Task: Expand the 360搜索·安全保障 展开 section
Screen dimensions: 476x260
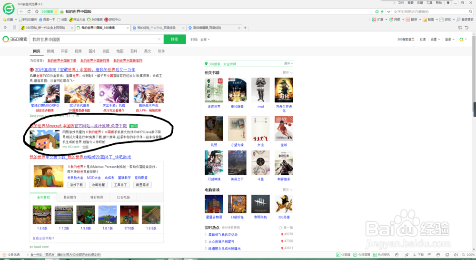Action: point(288,63)
